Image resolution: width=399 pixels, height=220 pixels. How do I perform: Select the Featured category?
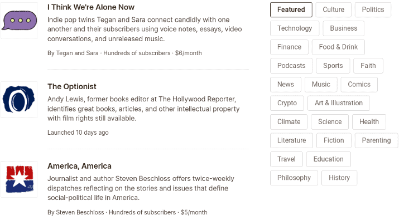pos(291,9)
